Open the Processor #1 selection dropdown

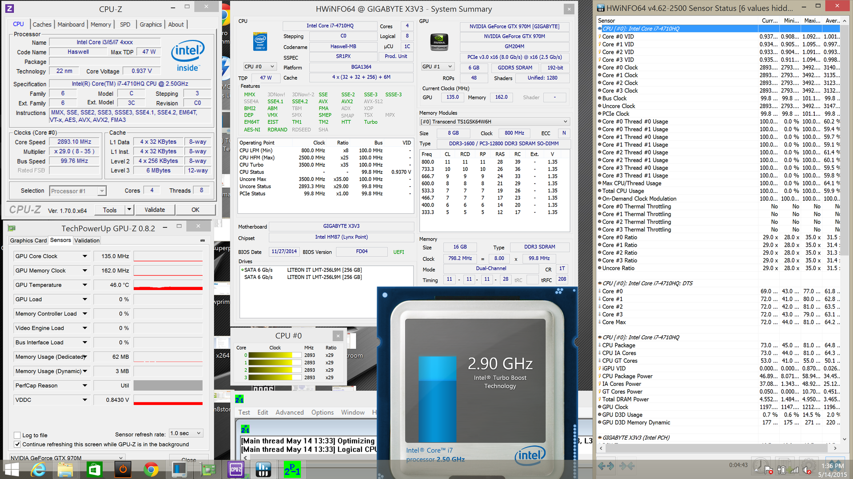[x=78, y=191]
